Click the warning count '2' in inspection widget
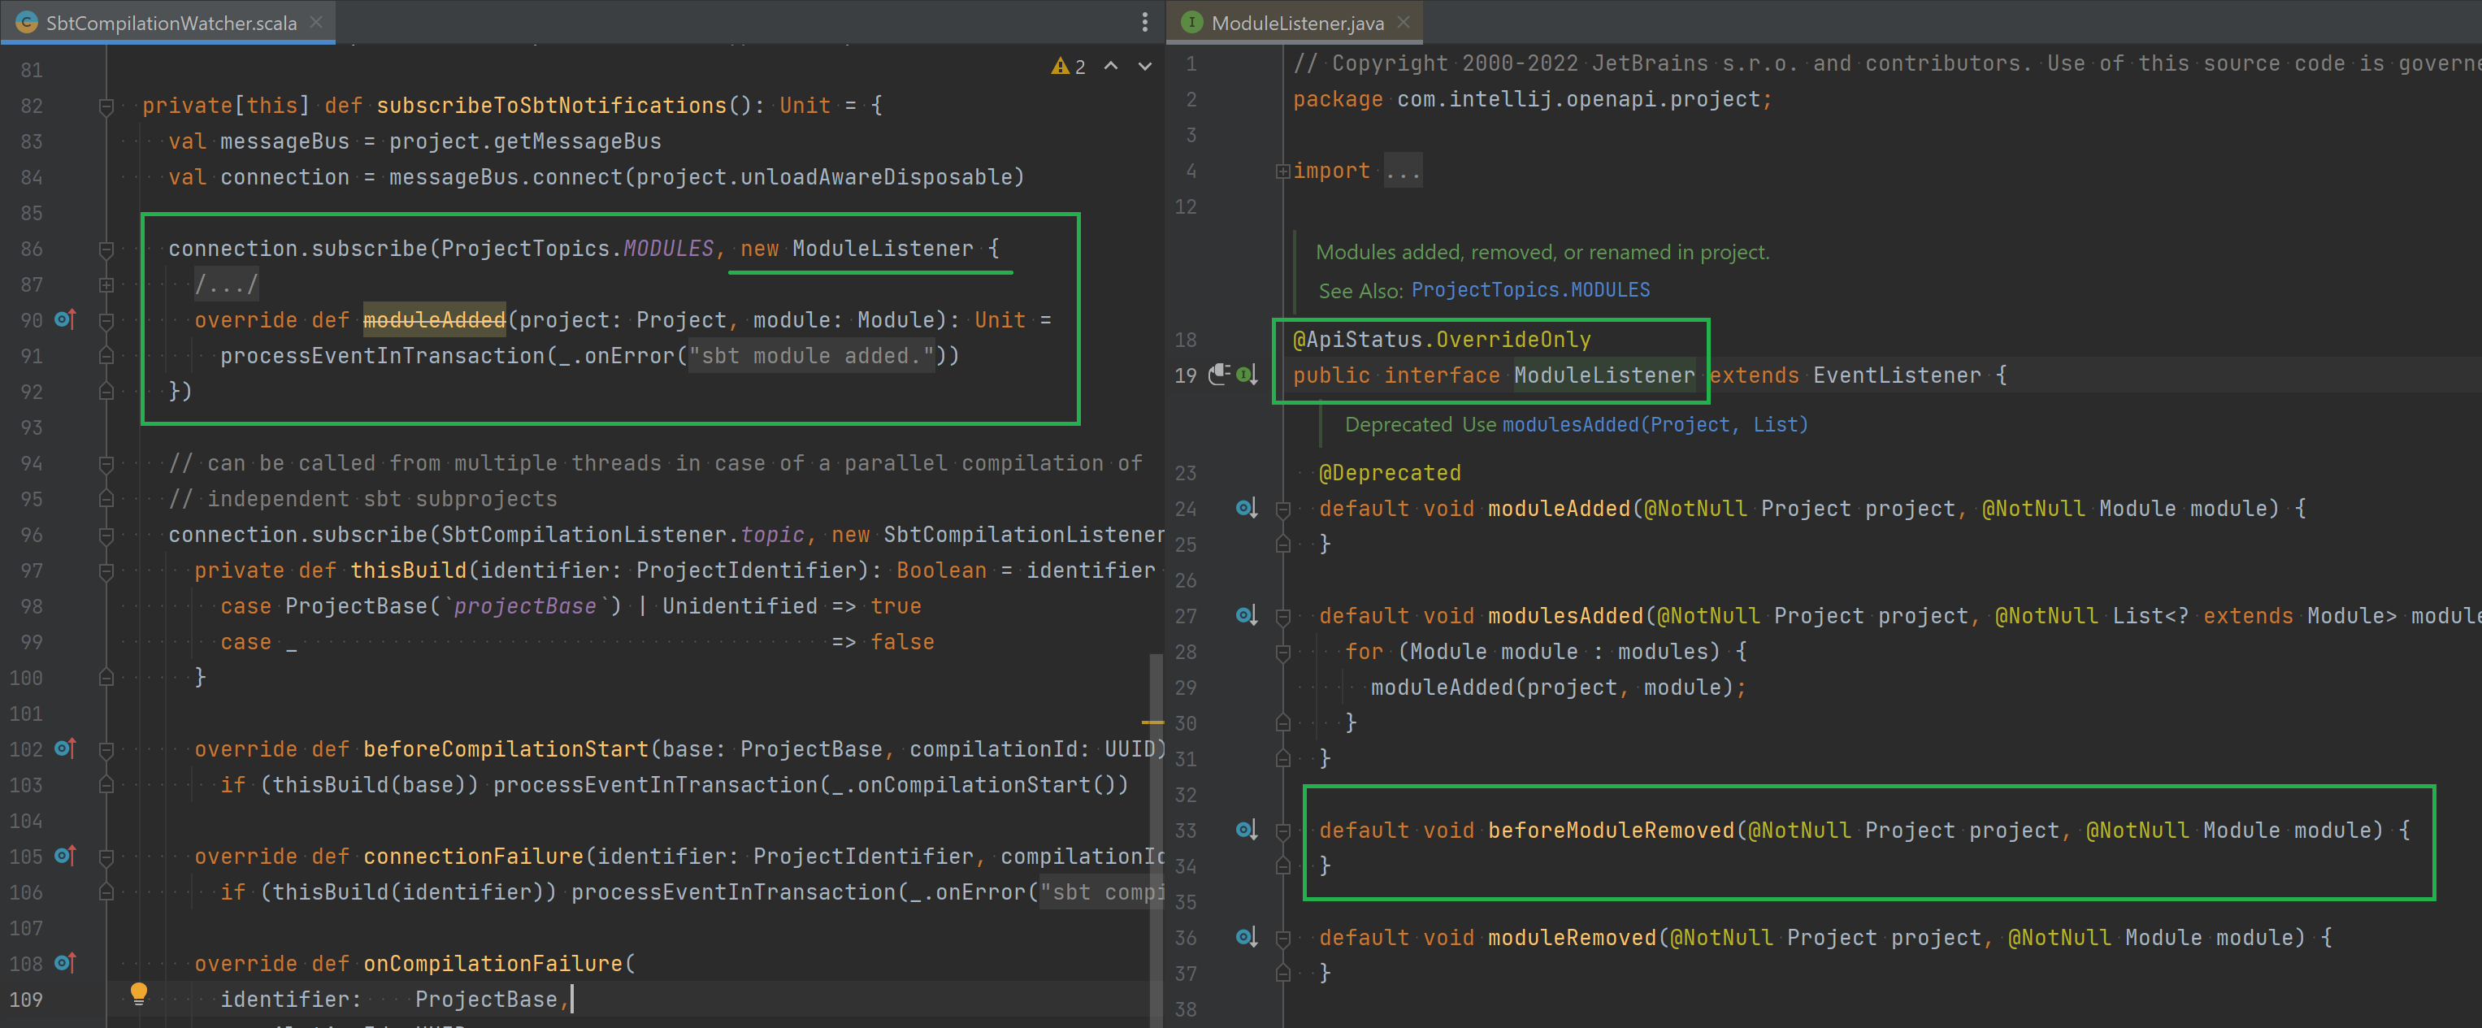Screen dimensions: 2482x1028 click(x=1080, y=67)
